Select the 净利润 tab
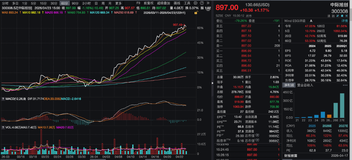The image size is (352, 160). tap(289, 85)
